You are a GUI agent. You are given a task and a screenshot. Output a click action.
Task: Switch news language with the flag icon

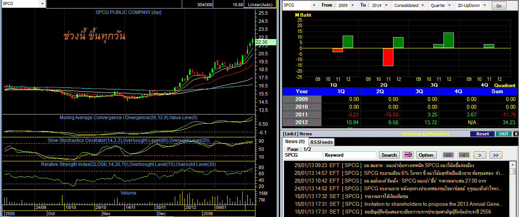point(408,155)
